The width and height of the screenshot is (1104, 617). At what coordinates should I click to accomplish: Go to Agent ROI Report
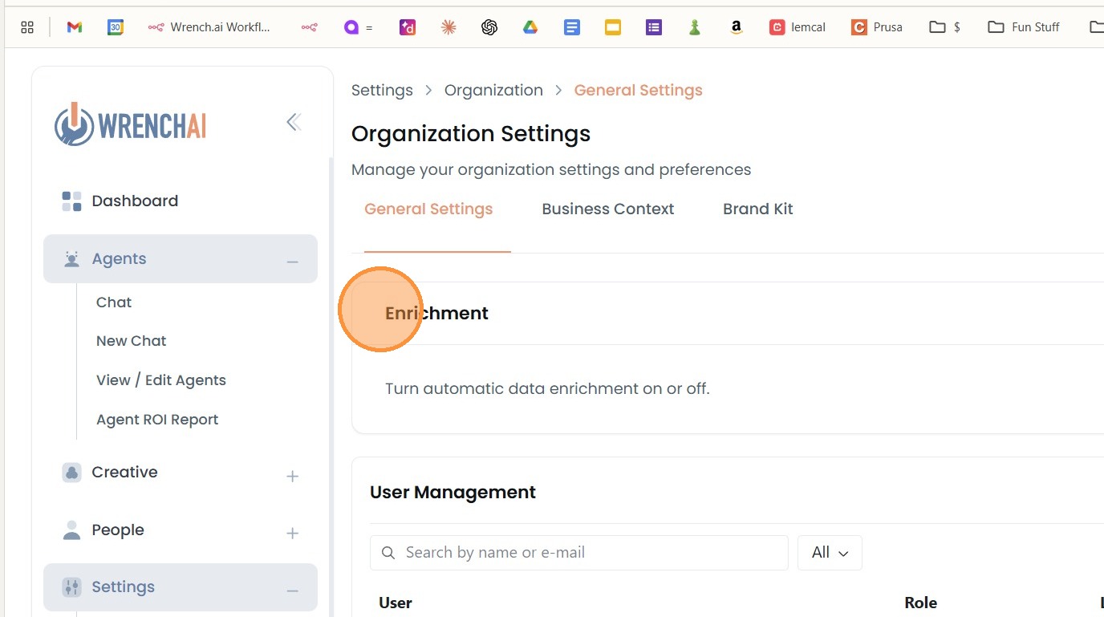pyautogui.click(x=157, y=420)
